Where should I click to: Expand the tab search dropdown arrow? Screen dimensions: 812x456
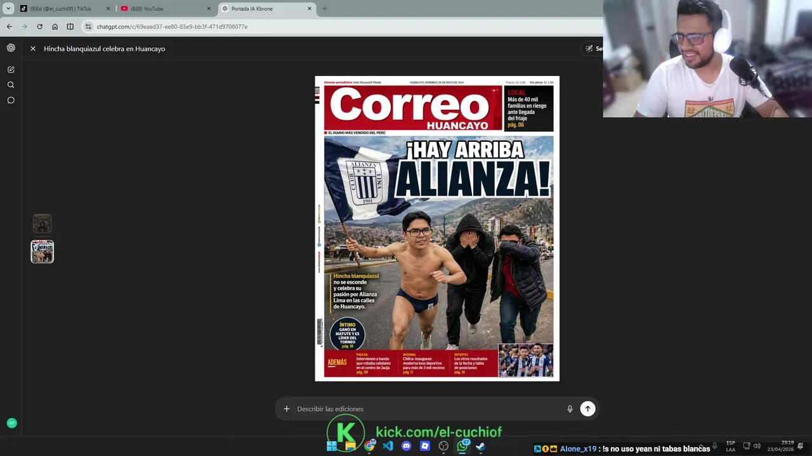click(8, 9)
